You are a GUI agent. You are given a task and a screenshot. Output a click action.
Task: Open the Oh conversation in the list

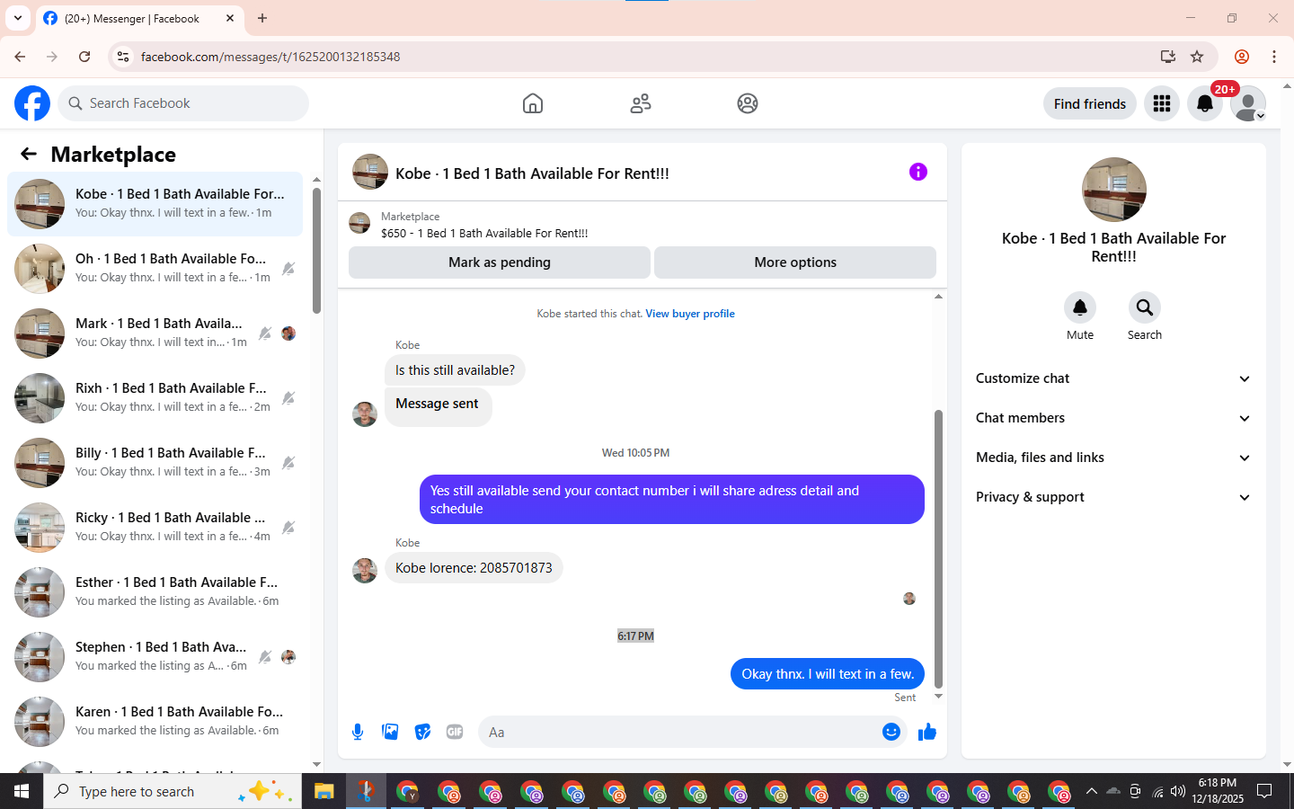click(x=155, y=269)
